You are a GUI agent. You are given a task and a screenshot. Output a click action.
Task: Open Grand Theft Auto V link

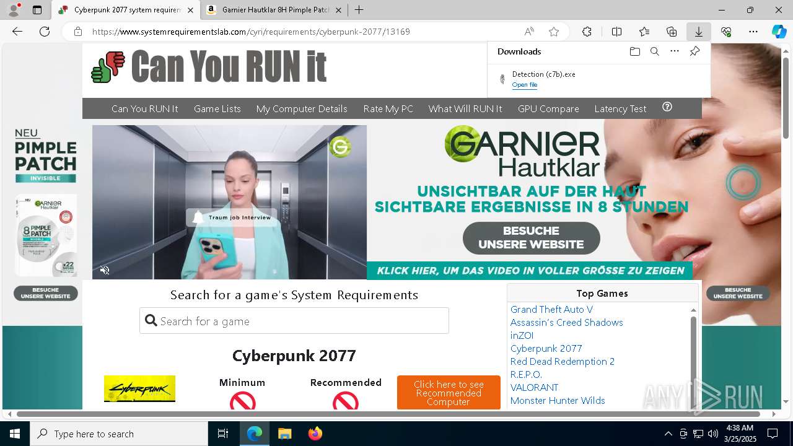(551, 309)
